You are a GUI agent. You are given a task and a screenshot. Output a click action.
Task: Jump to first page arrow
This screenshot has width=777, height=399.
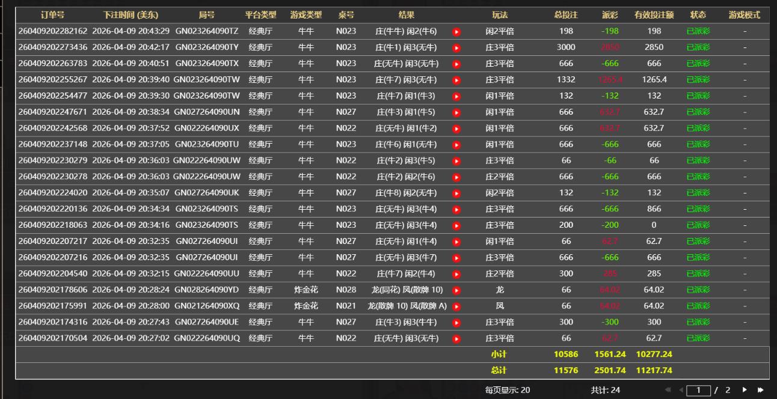point(668,390)
